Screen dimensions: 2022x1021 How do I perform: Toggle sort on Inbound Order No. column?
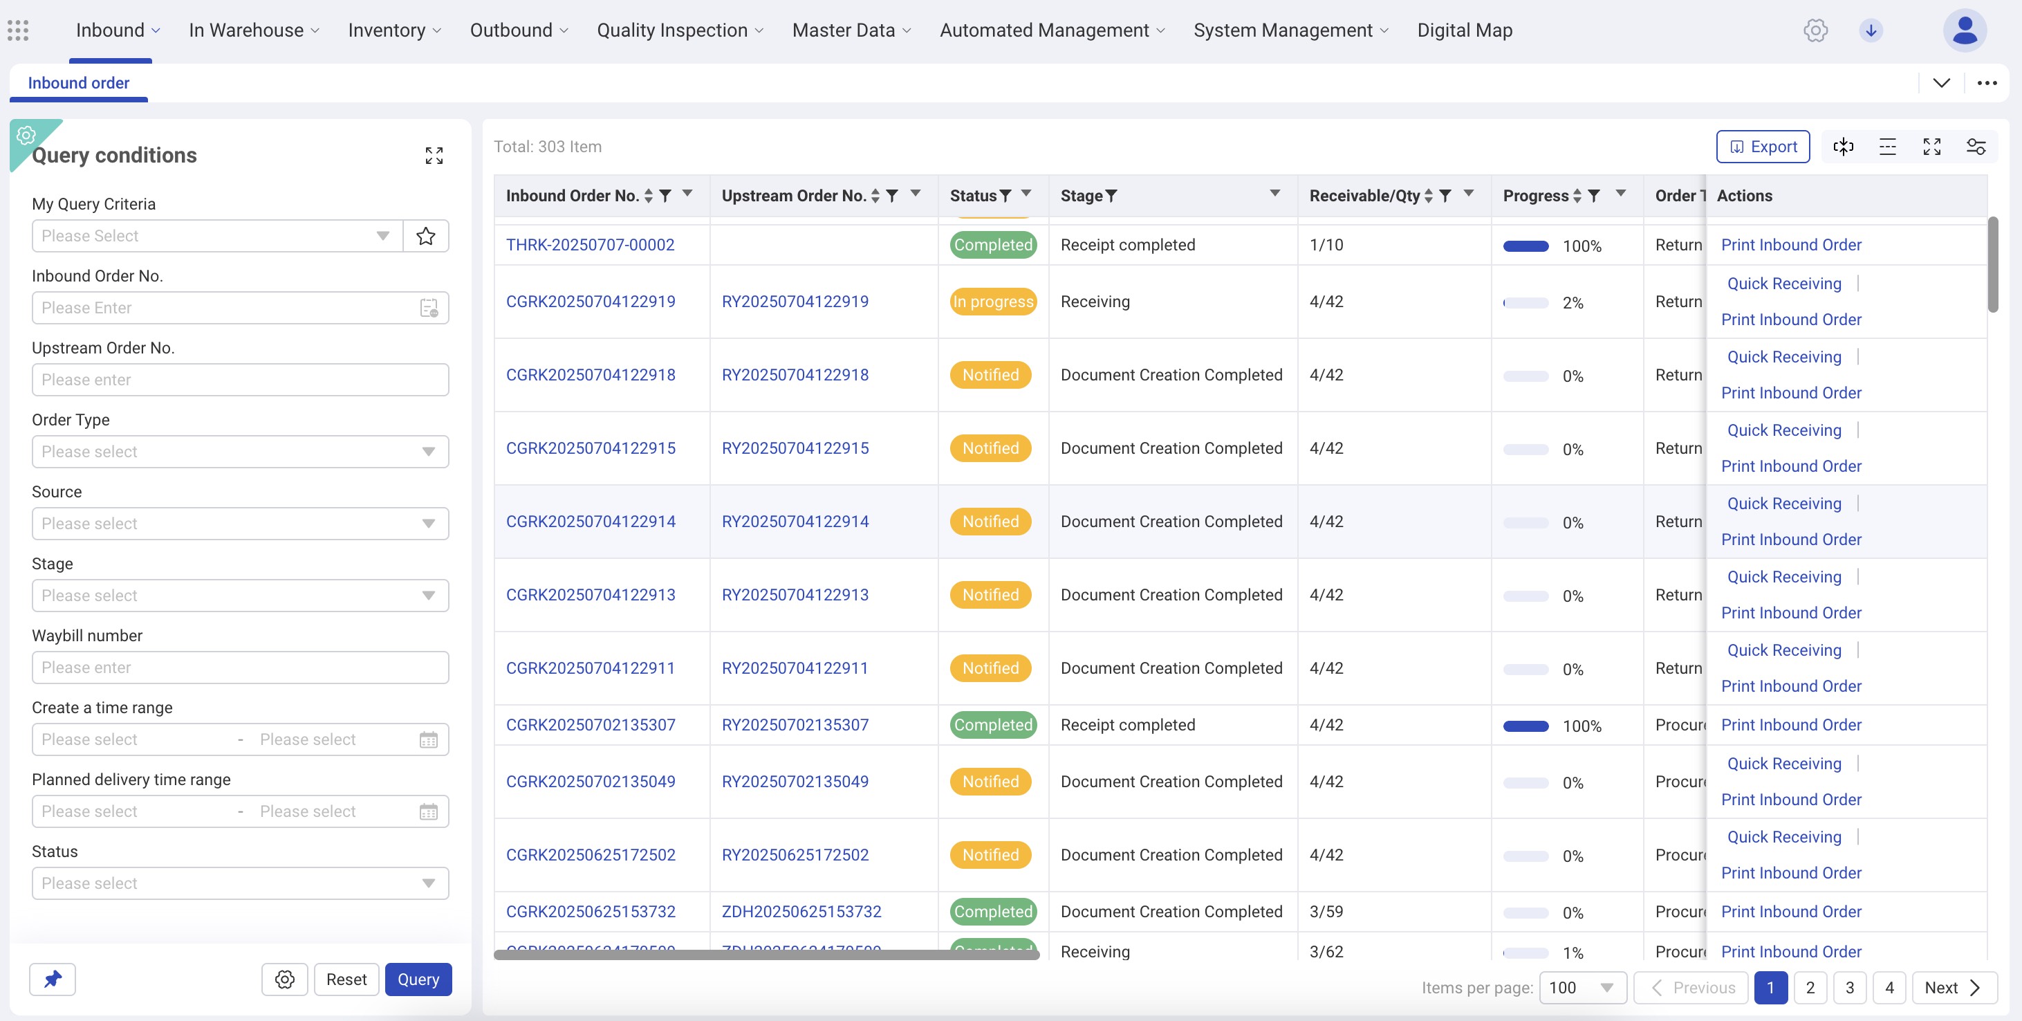[x=649, y=196]
